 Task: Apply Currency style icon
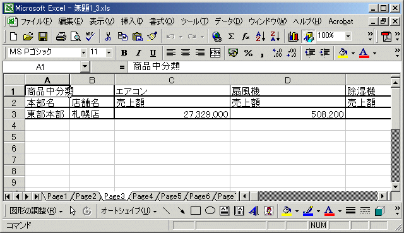[233, 53]
